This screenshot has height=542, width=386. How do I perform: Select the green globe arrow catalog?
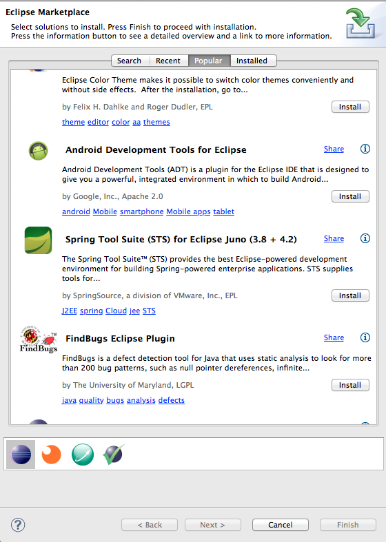coord(83,455)
